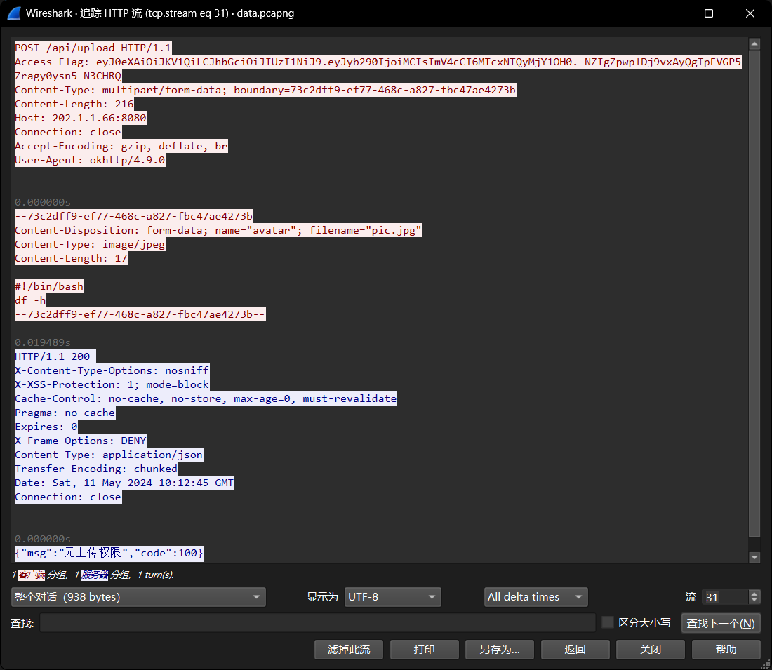
Task: Open the 整个对话 (938 bytes) dropdown
Action: pos(138,596)
